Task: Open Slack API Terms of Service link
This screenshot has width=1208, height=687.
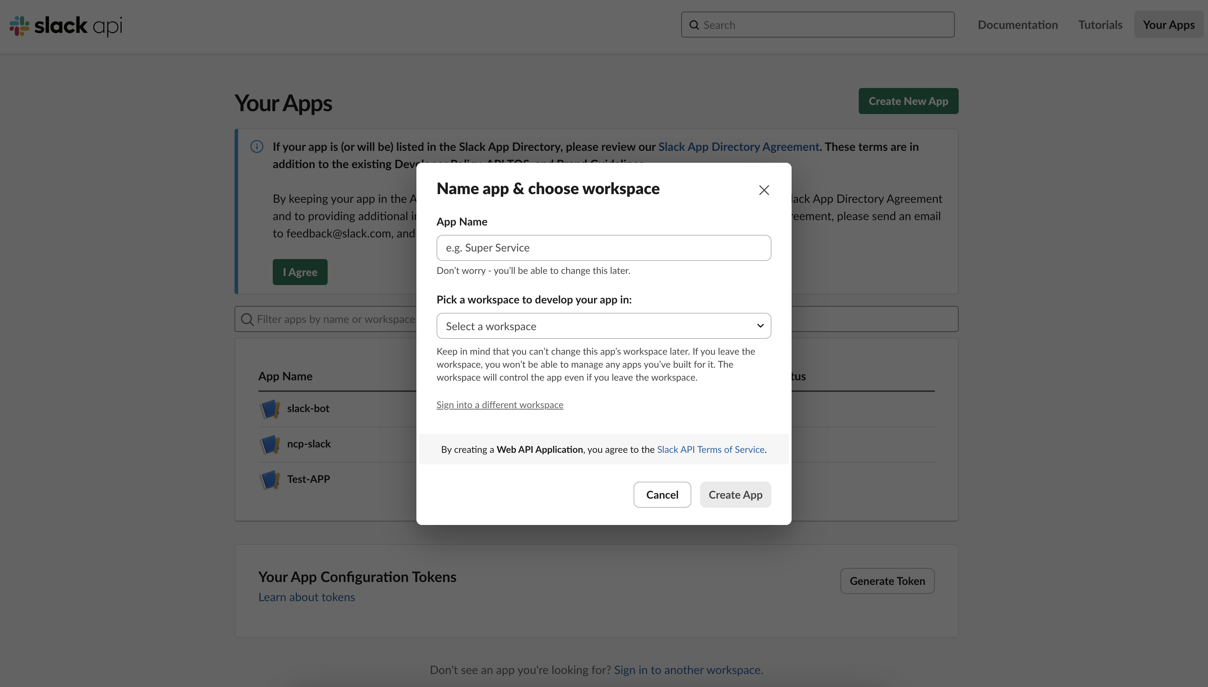Action: point(710,450)
